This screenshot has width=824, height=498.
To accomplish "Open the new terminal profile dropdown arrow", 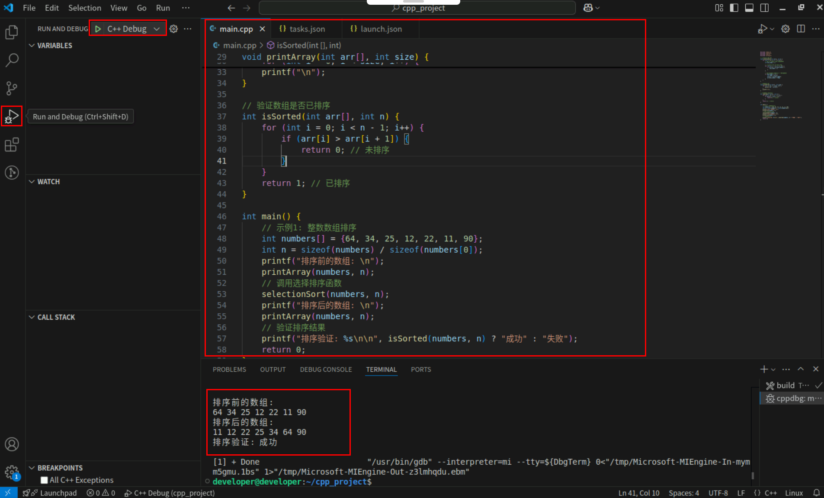I will (773, 369).
